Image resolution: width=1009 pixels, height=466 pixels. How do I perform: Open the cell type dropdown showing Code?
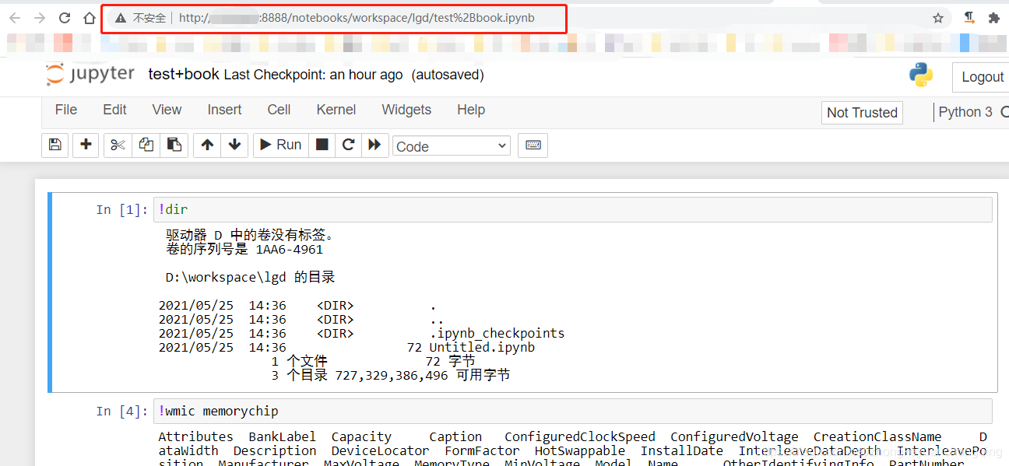(x=452, y=145)
